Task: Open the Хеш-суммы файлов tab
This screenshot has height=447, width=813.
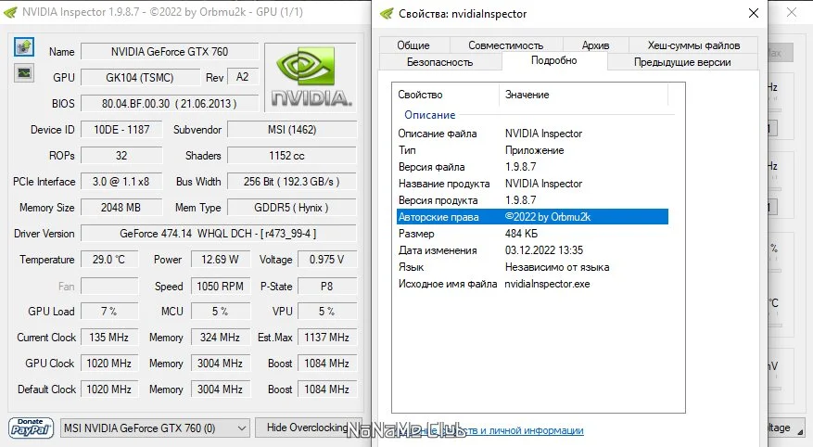Action: click(x=693, y=45)
